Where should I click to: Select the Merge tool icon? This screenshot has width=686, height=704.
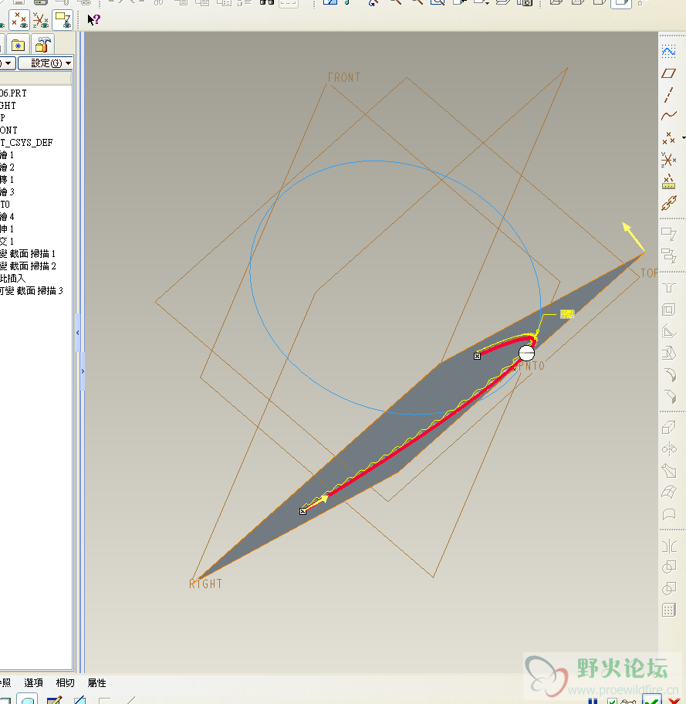[x=668, y=567]
